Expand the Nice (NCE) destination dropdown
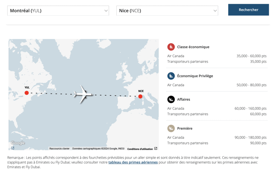This screenshot has height=174, width=277. [167, 11]
